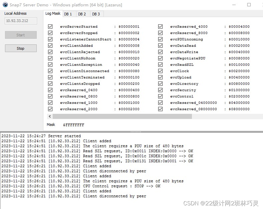
Task: Click the last 'Client disconnected by peer' line
Action: [74, 196]
